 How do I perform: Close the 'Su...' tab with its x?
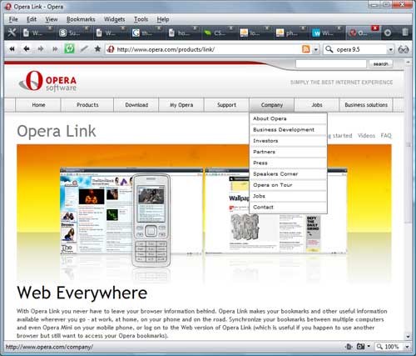click(x=87, y=28)
